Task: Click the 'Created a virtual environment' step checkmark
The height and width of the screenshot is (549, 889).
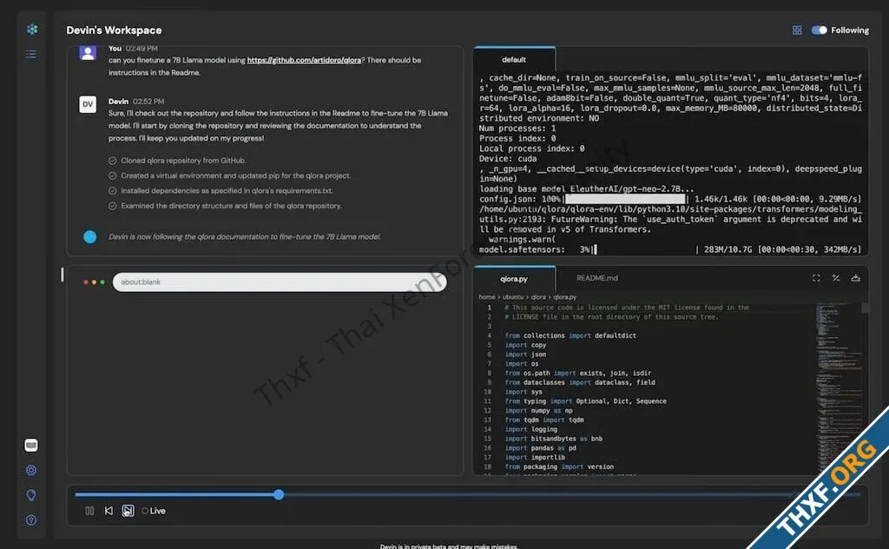Action: [x=112, y=175]
